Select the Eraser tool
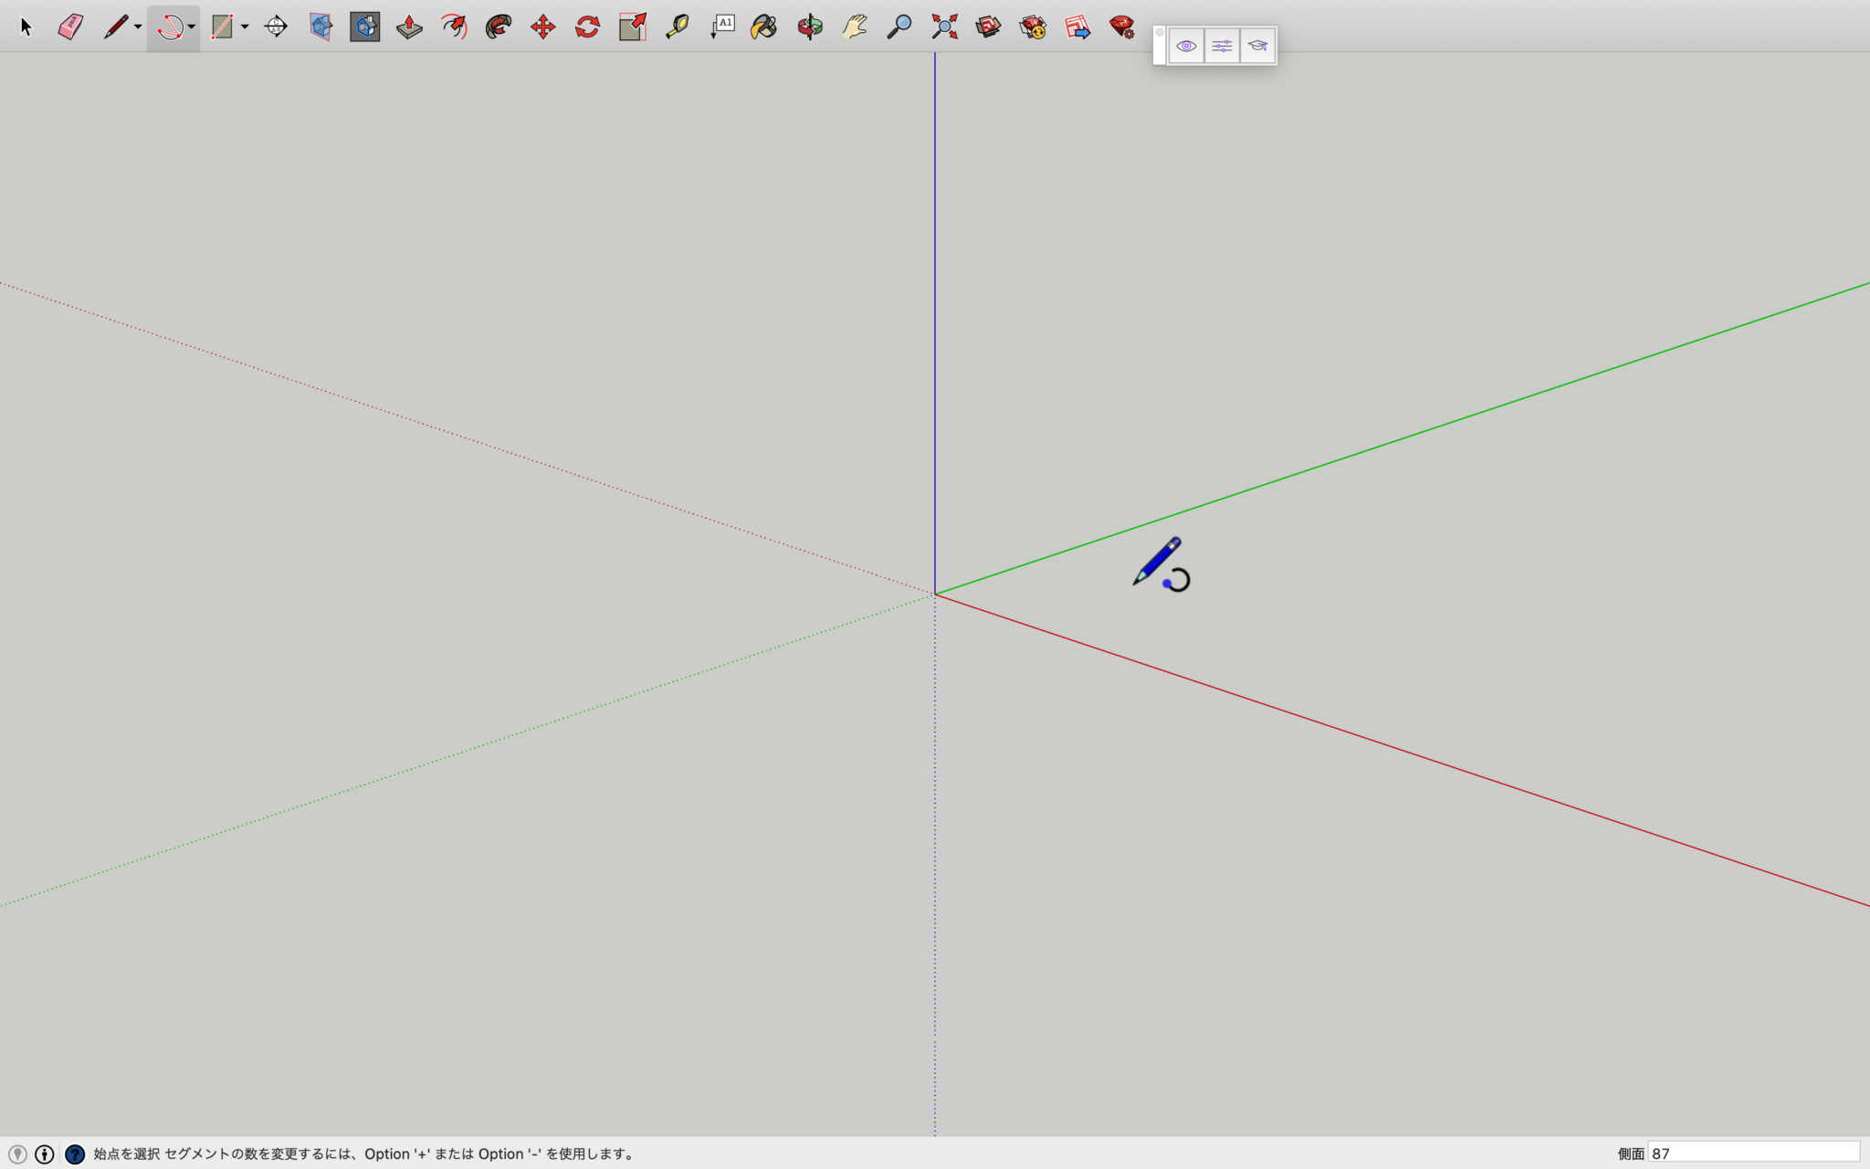 (x=70, y=26)
